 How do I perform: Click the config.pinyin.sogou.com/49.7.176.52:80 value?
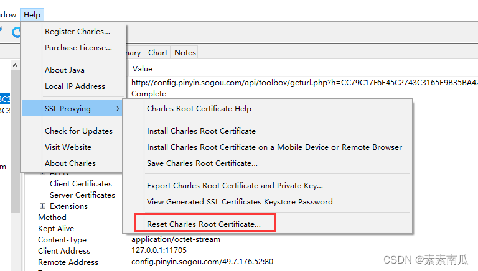click(202, 262)
